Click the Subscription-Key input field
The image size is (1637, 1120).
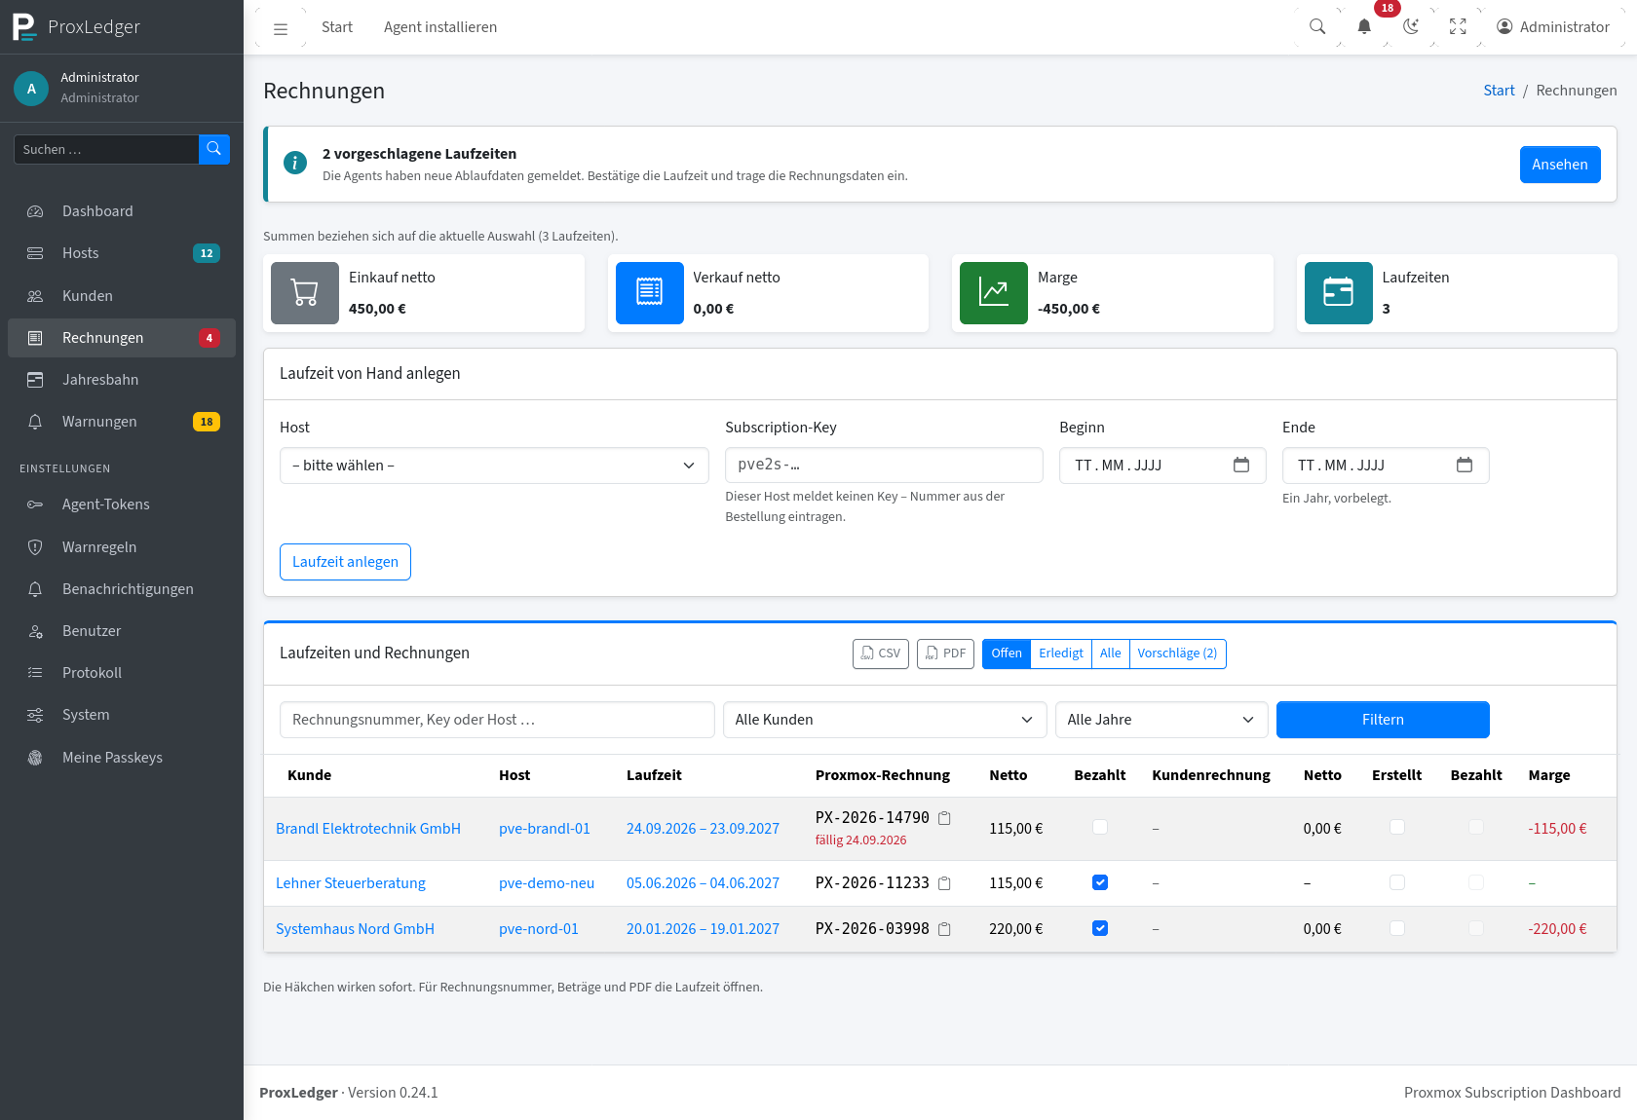click(884, 466)
